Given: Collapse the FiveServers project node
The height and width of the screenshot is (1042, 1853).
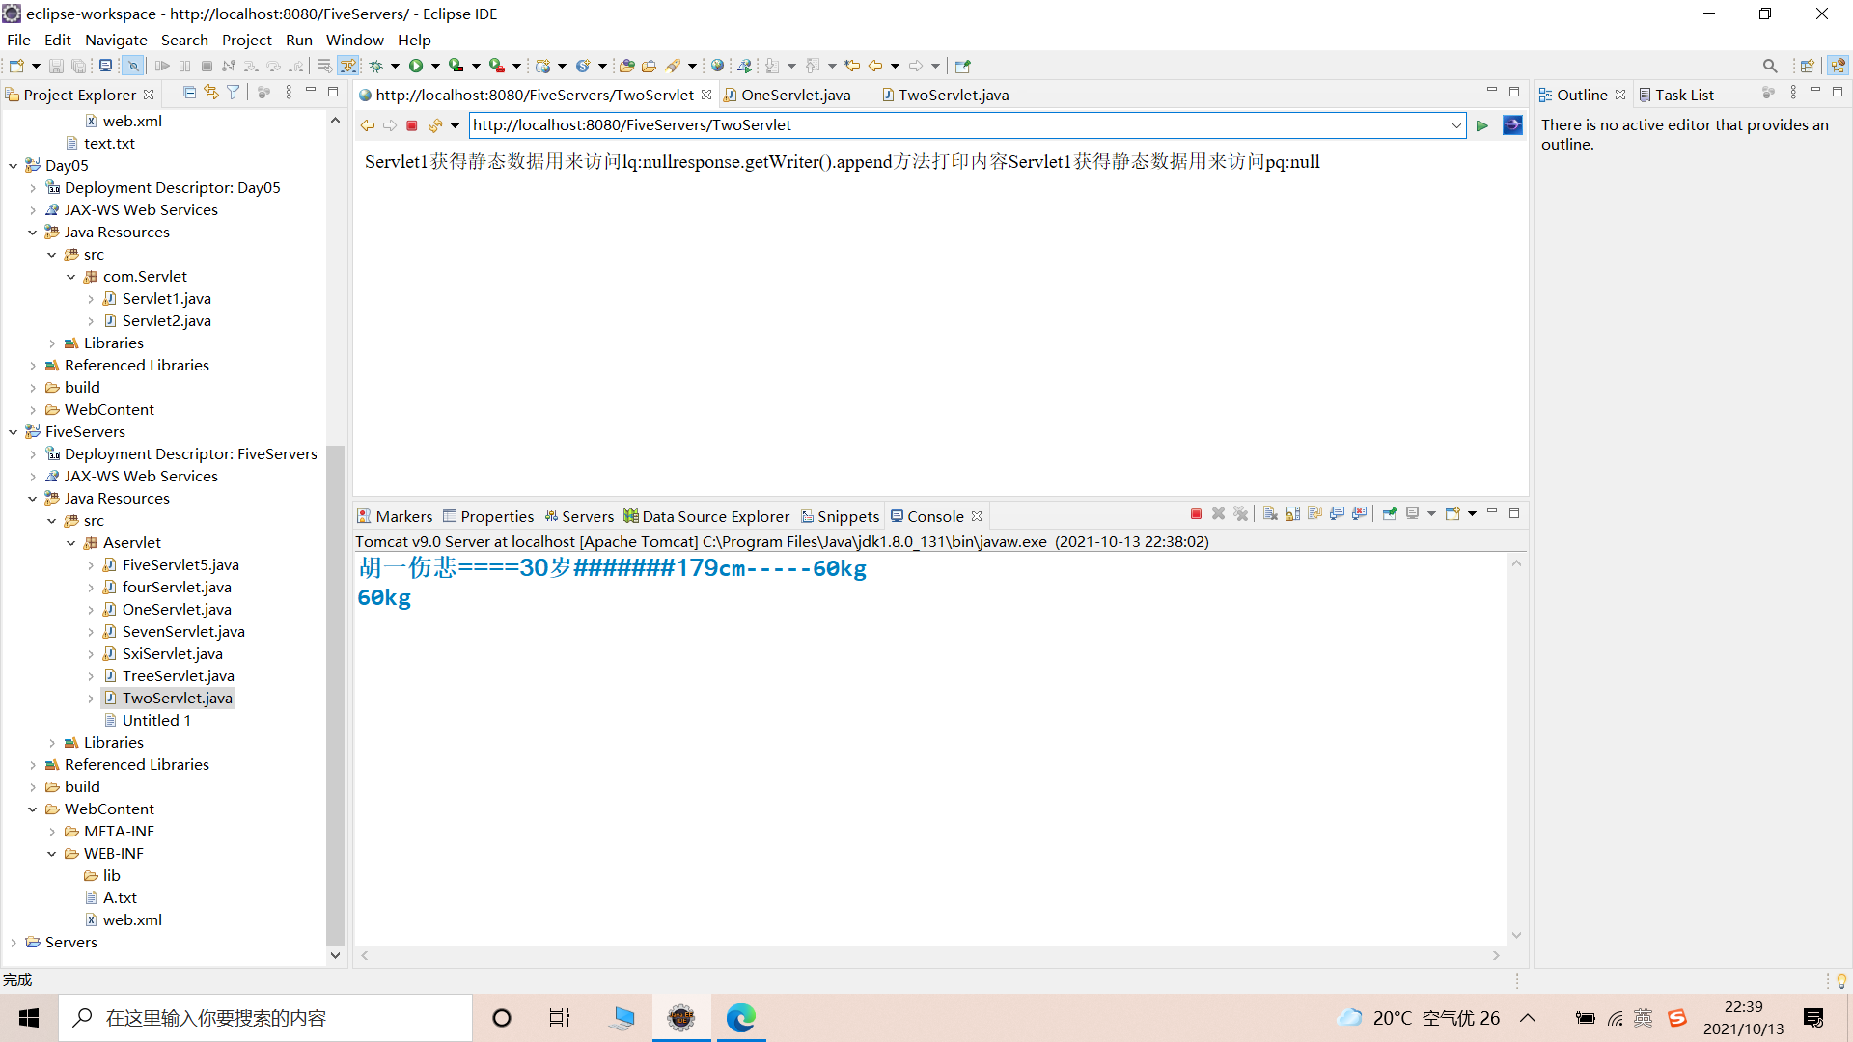Looking at the screenshot, I should pos(14,432).
